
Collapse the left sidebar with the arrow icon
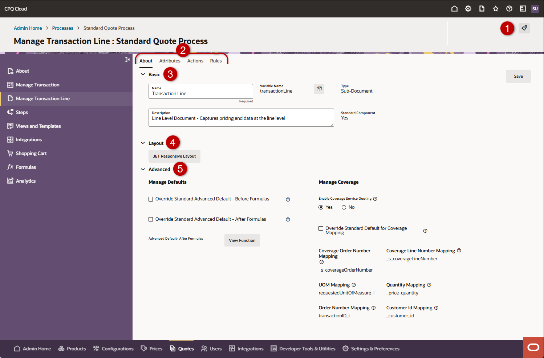point(127,59)
